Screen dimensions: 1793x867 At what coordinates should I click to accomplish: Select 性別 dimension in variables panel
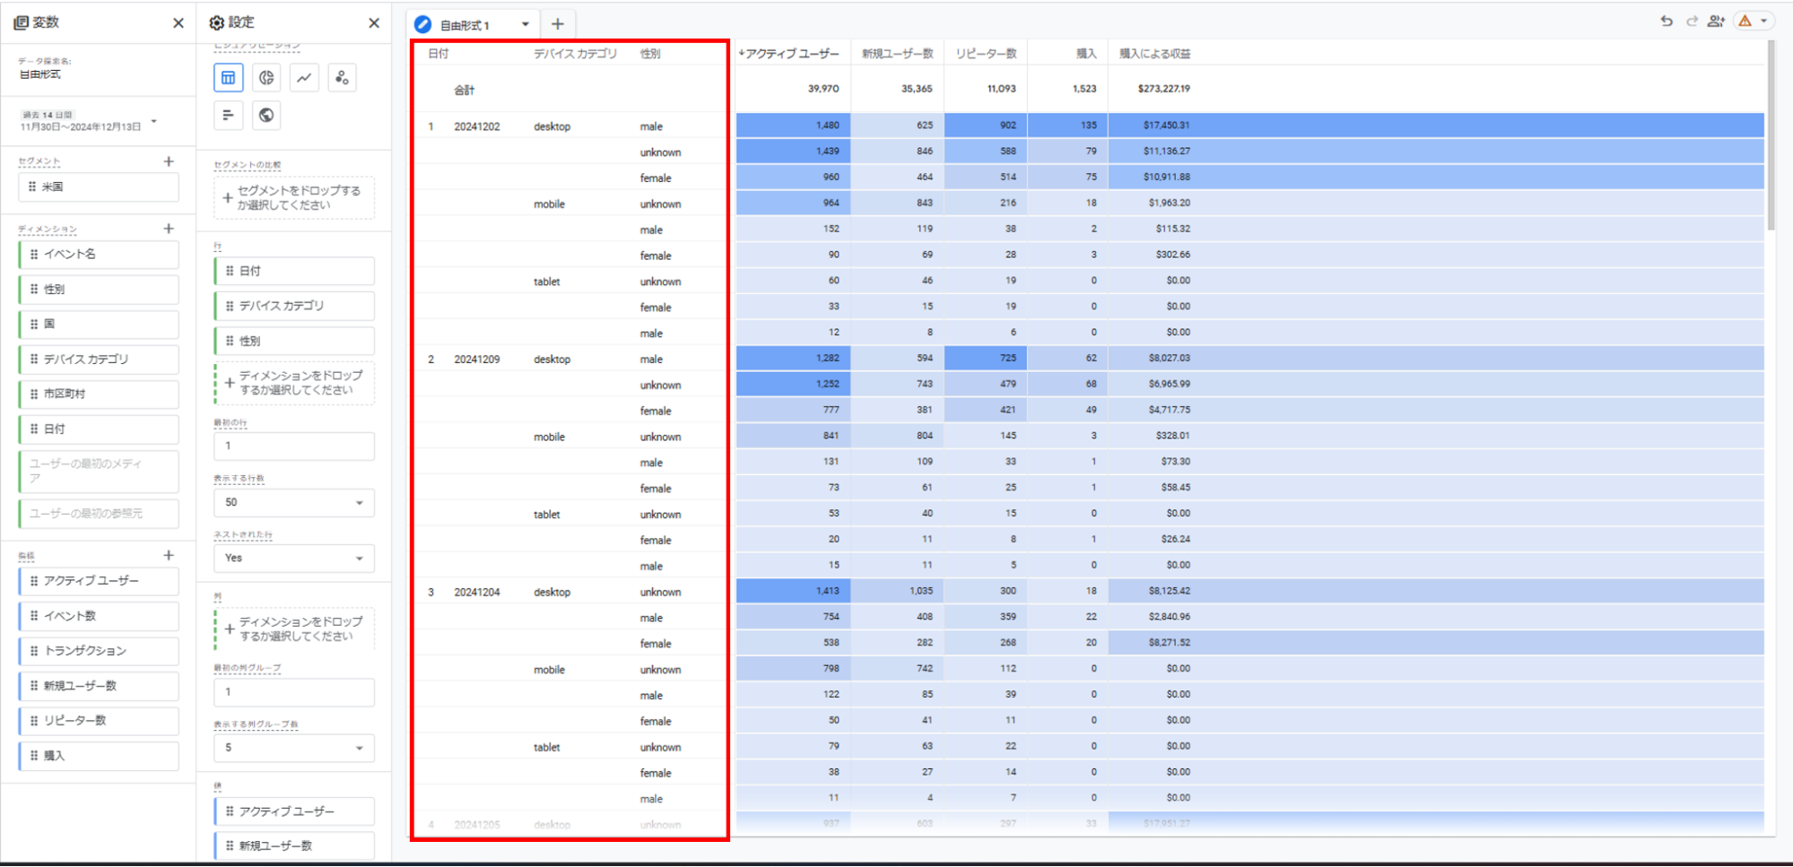(x=99, y=289)
